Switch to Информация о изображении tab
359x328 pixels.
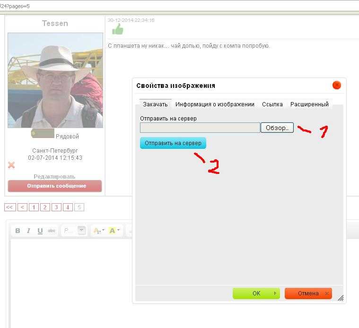coord(215,104)
